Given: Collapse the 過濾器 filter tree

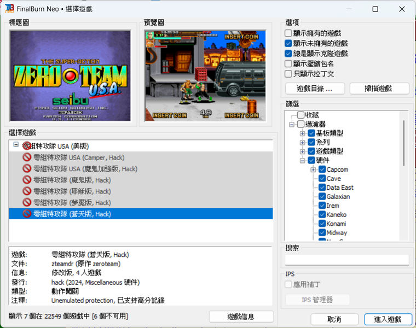Looking at the screenshot, I should point(292,124).
